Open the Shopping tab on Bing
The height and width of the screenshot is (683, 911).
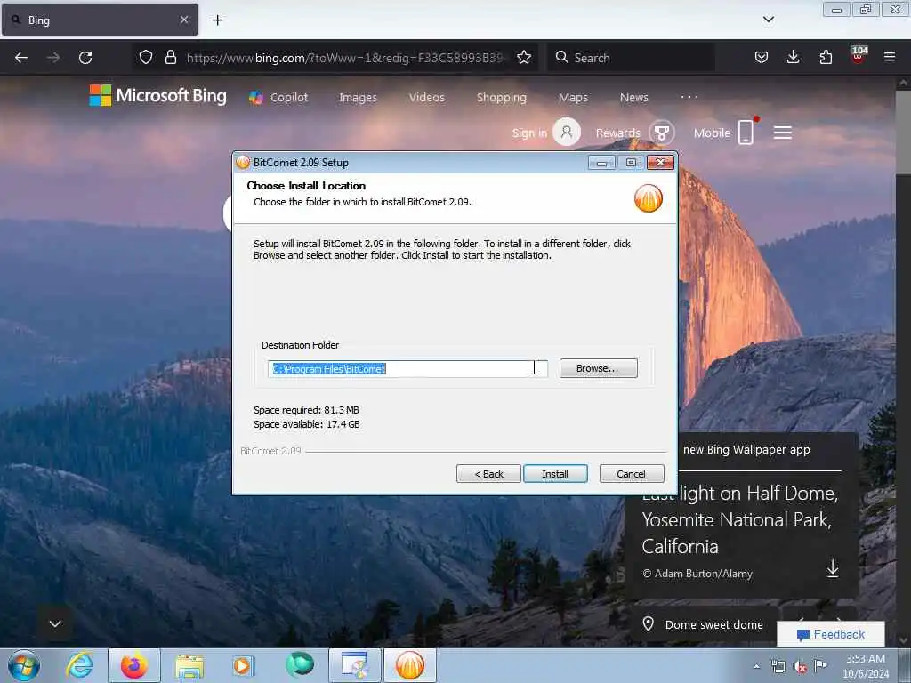click(x=502, y=98)
